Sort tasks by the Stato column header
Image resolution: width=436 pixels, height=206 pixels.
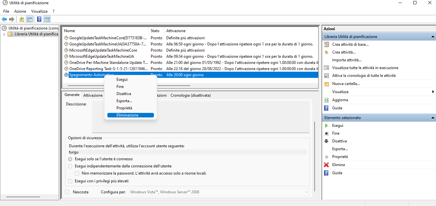pos(155,31)
